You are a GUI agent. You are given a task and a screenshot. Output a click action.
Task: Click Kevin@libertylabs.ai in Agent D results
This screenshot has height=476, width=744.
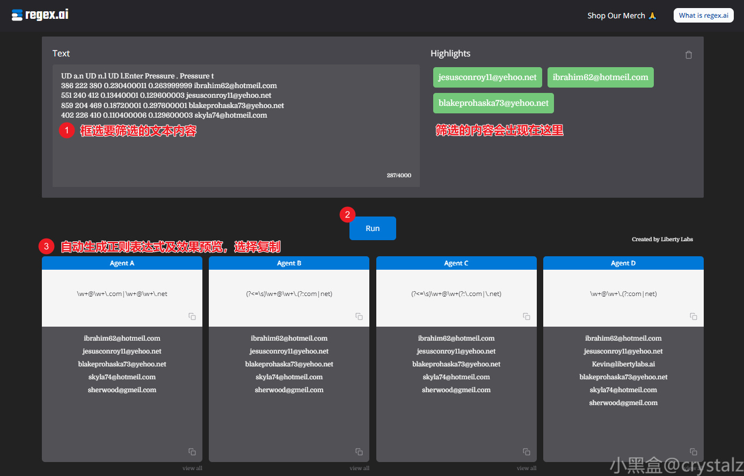tap(623, 364)
